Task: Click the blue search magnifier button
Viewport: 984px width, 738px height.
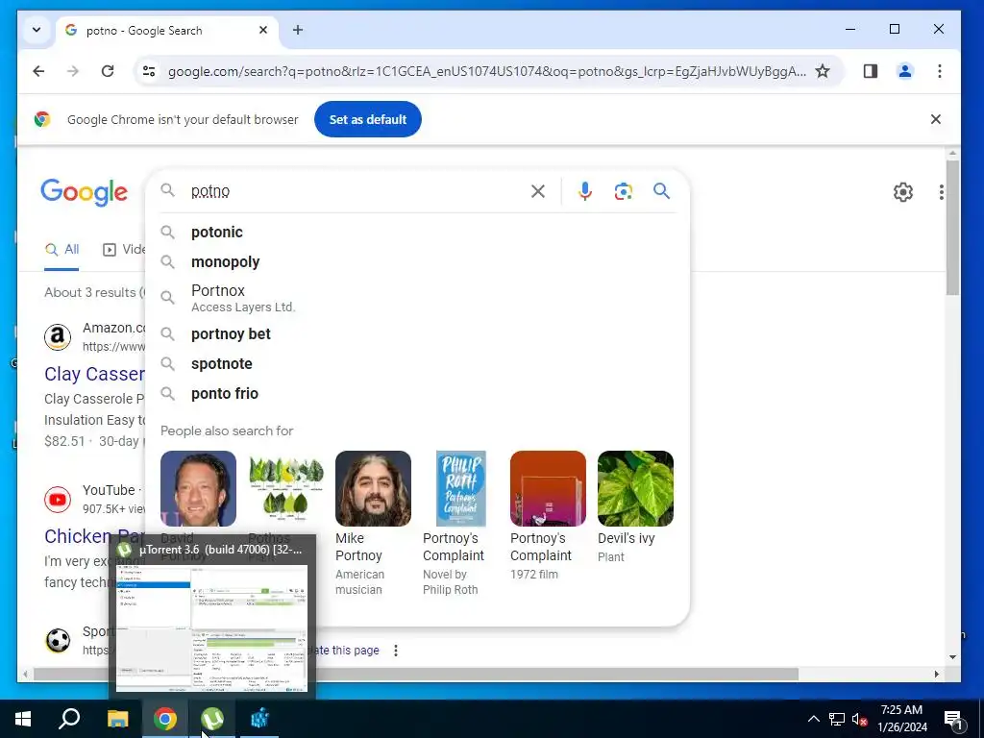Action: point(661,191)
